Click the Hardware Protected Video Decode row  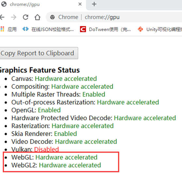click(94, 118)
